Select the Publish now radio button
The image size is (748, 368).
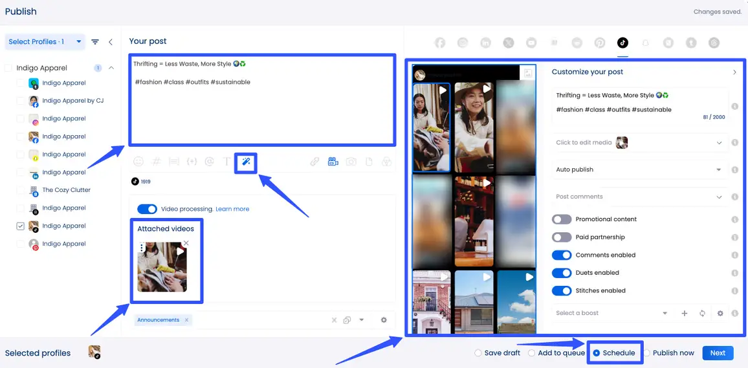[x=647, y=353]
